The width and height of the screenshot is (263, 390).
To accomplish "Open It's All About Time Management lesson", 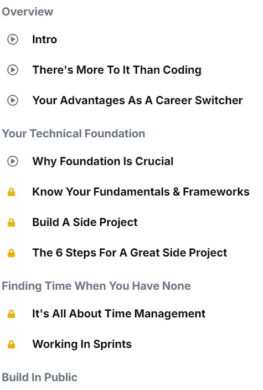I will [x=119, y=314].
